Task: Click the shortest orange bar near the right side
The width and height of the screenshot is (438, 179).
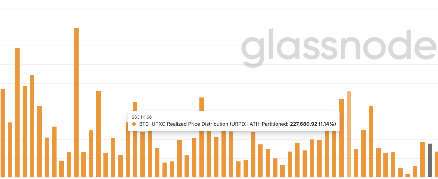Action: [408, 175]
